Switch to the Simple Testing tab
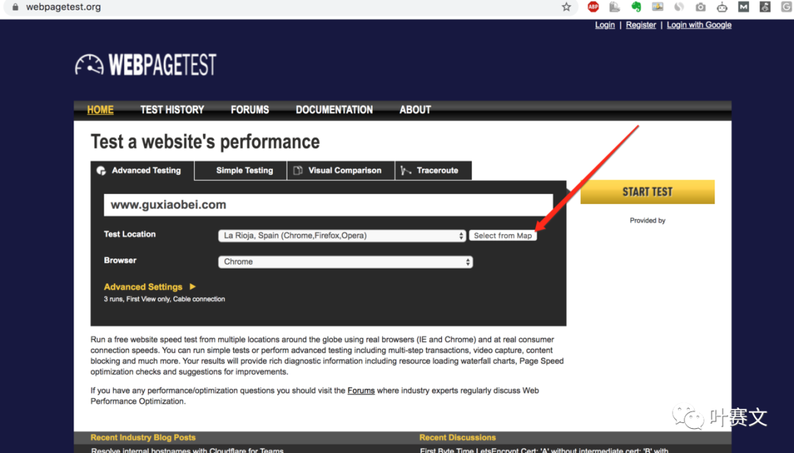Viewport: 794px width, 453px height. [244, 170]
